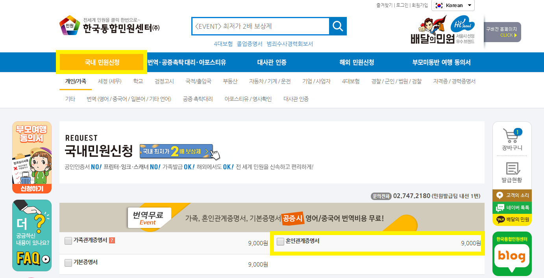Click the 한국통합민원센터 pentagon logo
Viewport: 544px width, 278px height.
pos(69,26)
